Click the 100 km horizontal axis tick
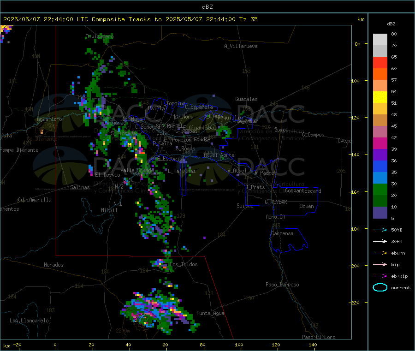Image resolution: width=415 pixels, height=351 pixels. (x=239, y=345)
